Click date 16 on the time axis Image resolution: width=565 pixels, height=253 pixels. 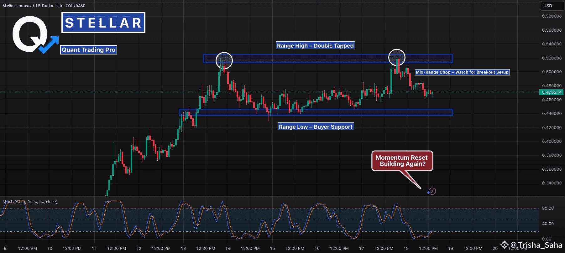click(317, 249)
